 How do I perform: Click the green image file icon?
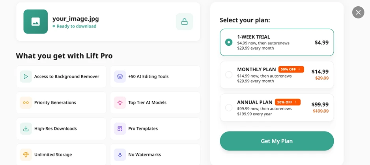pyautogui.click(x=36, y=22)
